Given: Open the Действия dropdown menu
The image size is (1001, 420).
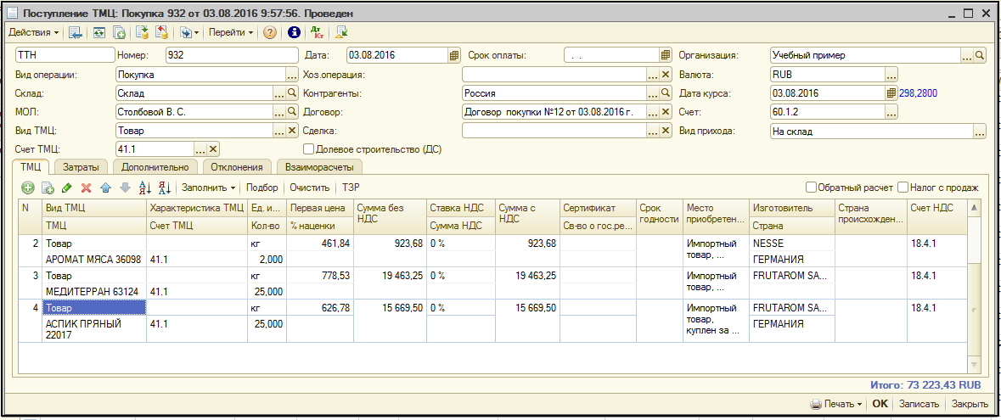Looking at the screenshot, I should tap(34, 33).
